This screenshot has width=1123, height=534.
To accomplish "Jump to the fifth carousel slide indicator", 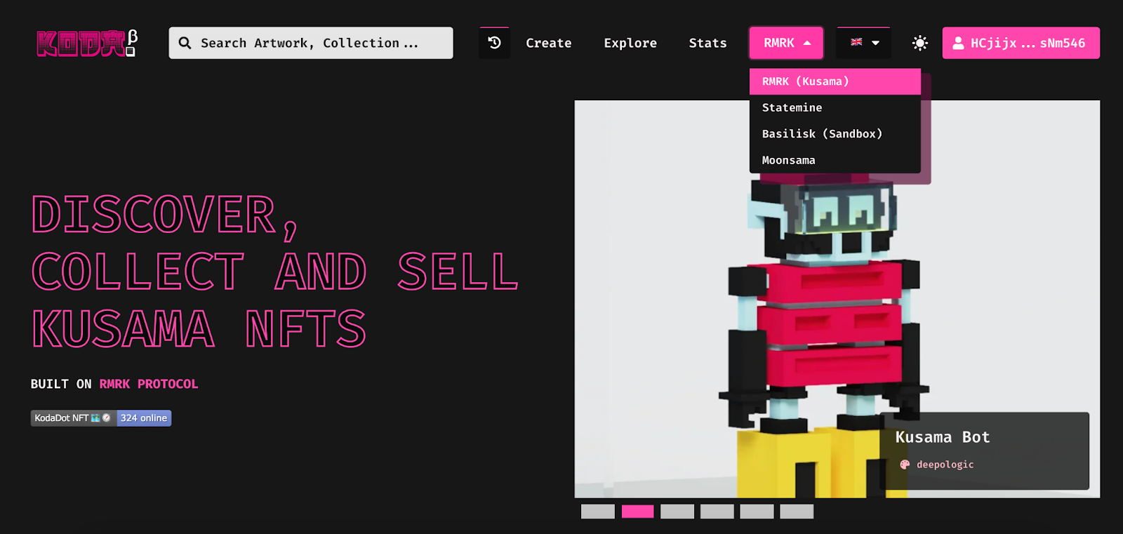I will point(757,512).
